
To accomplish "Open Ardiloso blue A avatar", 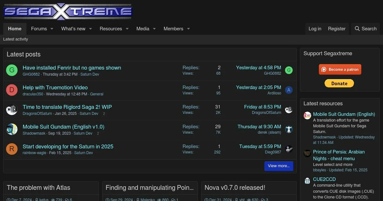I will (x=289, y=90).
